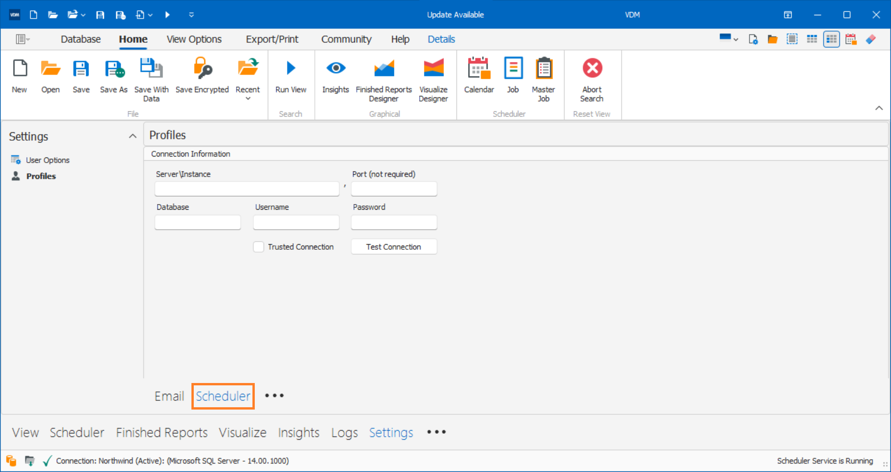The image size is (891, 472).
Task: Open application menu dropdown left of Database tab
Action: pyautogui.click(x=22, y=39)
